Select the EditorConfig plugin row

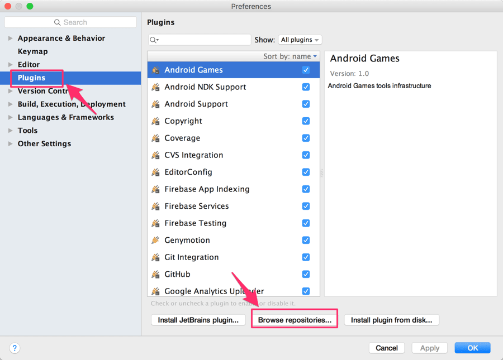click(234, 172)
